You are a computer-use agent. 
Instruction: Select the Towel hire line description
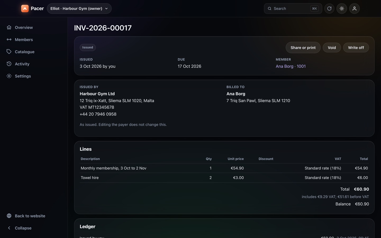[x=90, y=178]
